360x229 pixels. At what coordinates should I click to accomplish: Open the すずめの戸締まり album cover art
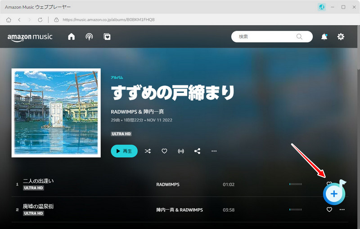(x=56, y=113)
